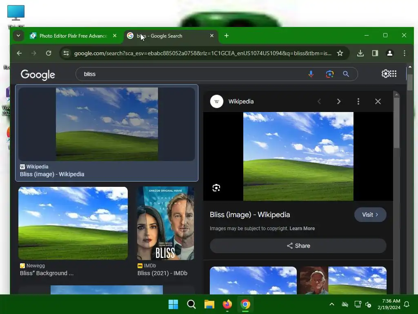Open a new tab with plus button
Image resolution: width=418 pixels, height=314 pixels.
(x=226, y=36)
